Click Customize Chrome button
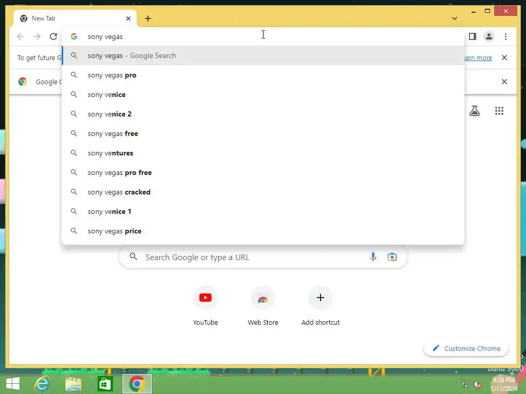 pyautogui.click(x=466, y=348)
